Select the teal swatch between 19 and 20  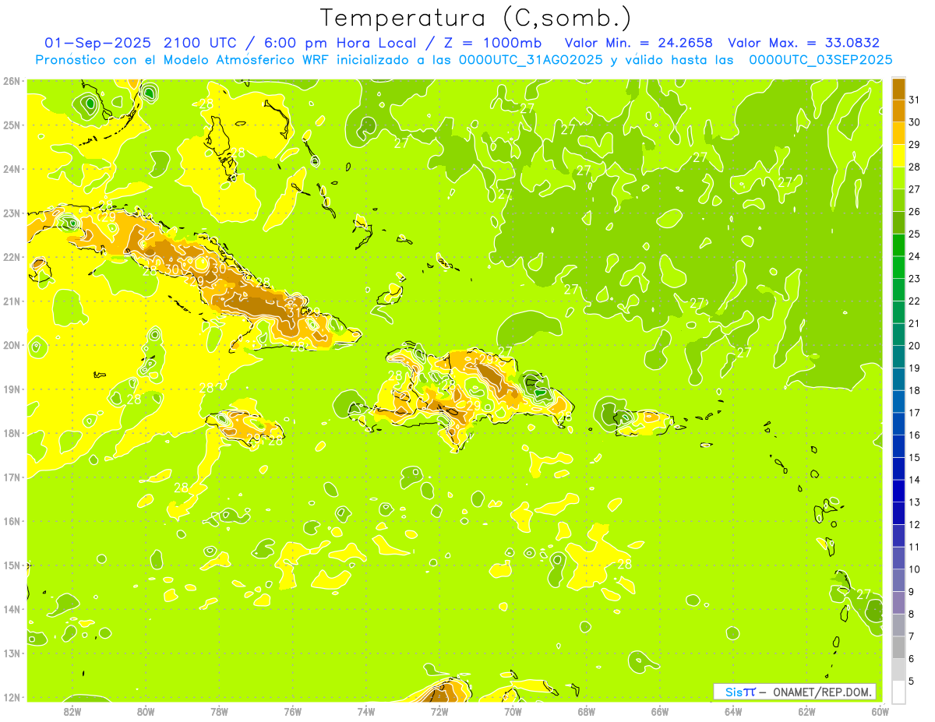coord(898,357)
